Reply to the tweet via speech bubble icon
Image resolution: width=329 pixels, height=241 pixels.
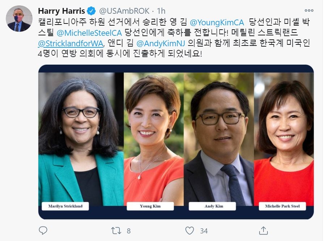(43, 230)
